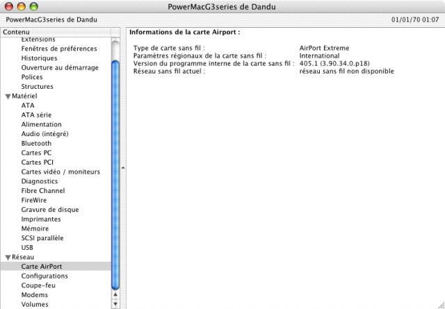Click 'Informations de la carte Airport' heading
This screenshot has width=445, height=309.
pyautogui.click(x=185, y=33)
